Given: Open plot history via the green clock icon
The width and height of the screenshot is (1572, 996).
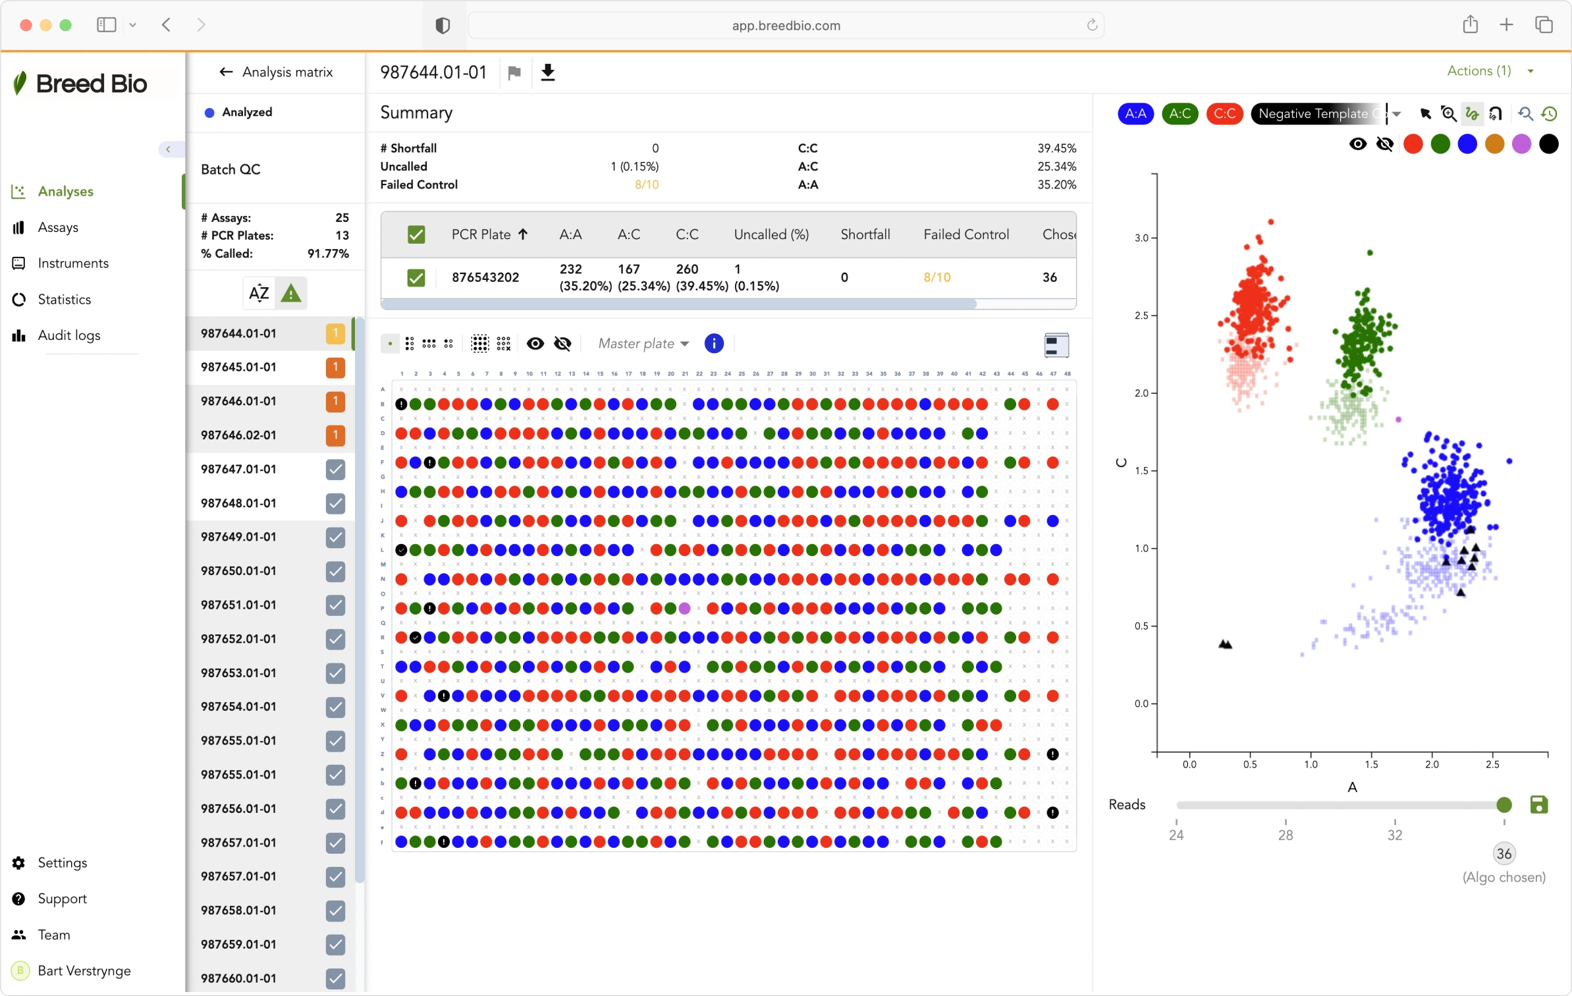Looking at the screenshot, I should point(1549,113).
